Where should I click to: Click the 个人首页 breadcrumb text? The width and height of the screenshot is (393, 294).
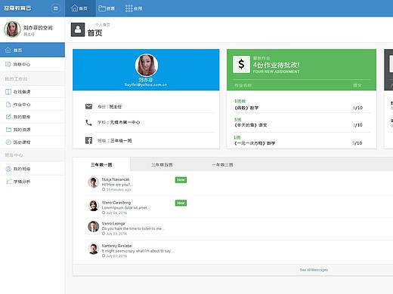click(x=103, y=25)
